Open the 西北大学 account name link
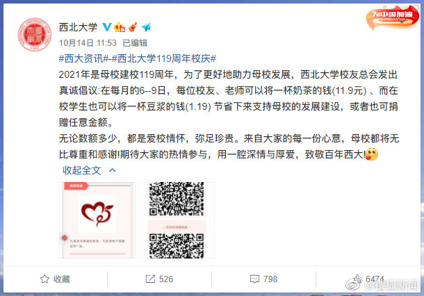The width and height of the screenshot is (424, 296). point(78,27)
